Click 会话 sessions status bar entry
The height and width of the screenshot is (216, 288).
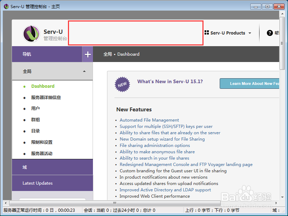[x=120, y=210]
